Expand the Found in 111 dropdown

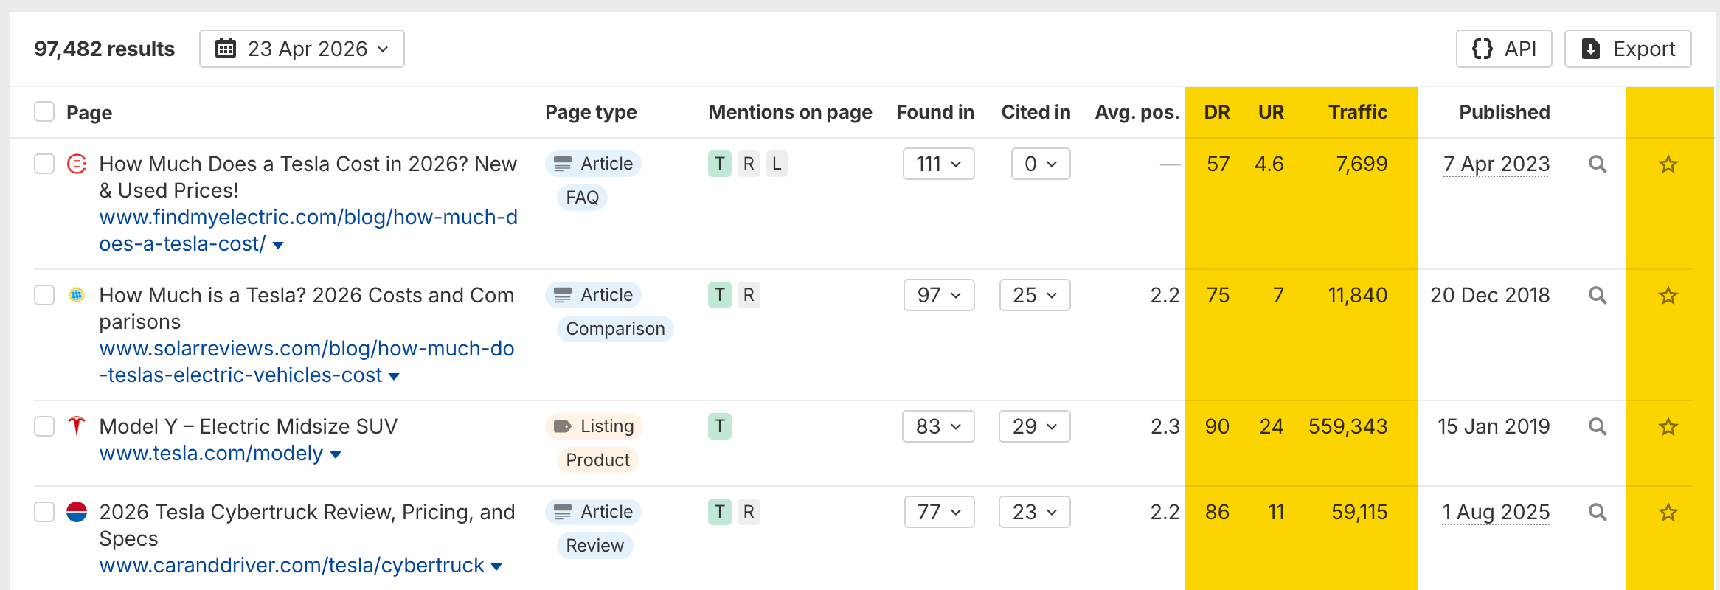pyautogui.click(x=938, y=164)
